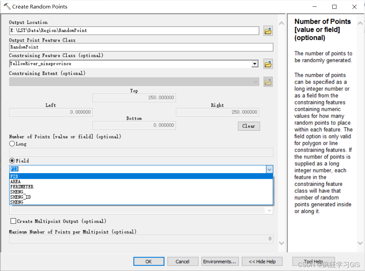Choose SHENG in the field list
This screenshot has height=271, width=365.
(x=141, y=202)
